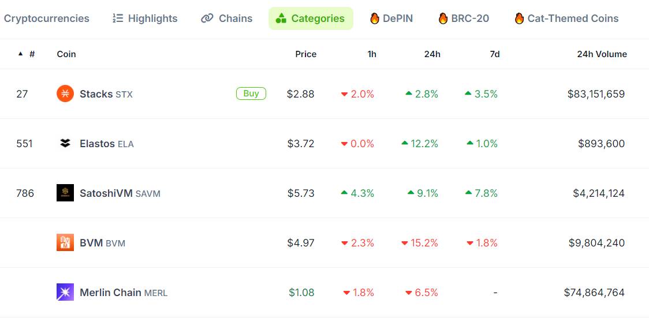Image resolution: width=649 pixels, height=318 pixels.
Task: Switch to the Highlights tab
Action: 145,18
